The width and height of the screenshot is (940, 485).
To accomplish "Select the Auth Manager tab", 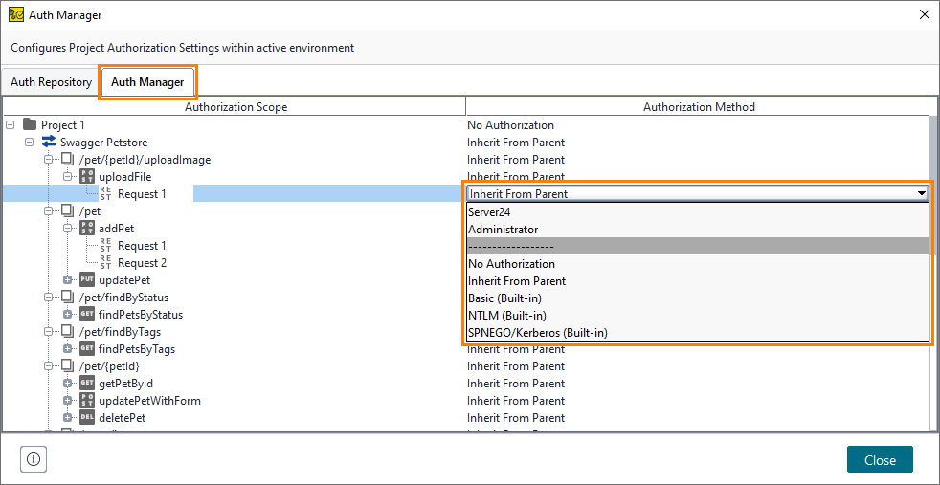I will point(147,82).
